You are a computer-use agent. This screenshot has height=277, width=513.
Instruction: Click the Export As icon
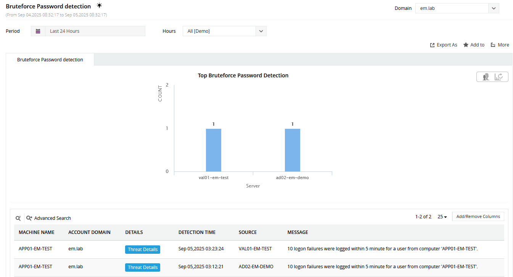coord(432,45)
